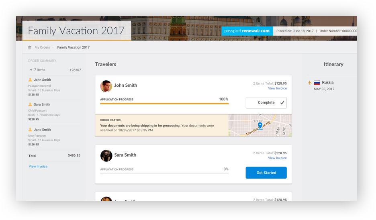This screenshot has width=376, height=220.
Task: Click the My Orders building icon
Action: [x=30, y=47]
